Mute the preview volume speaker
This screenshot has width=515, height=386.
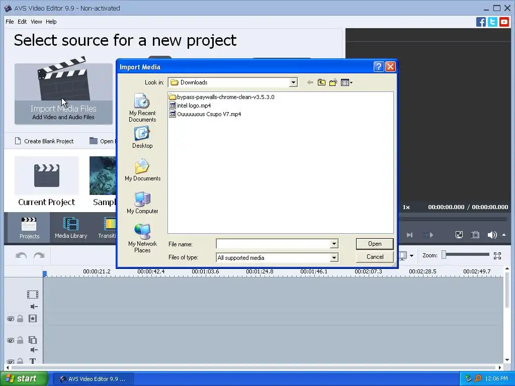coord(492,235)
